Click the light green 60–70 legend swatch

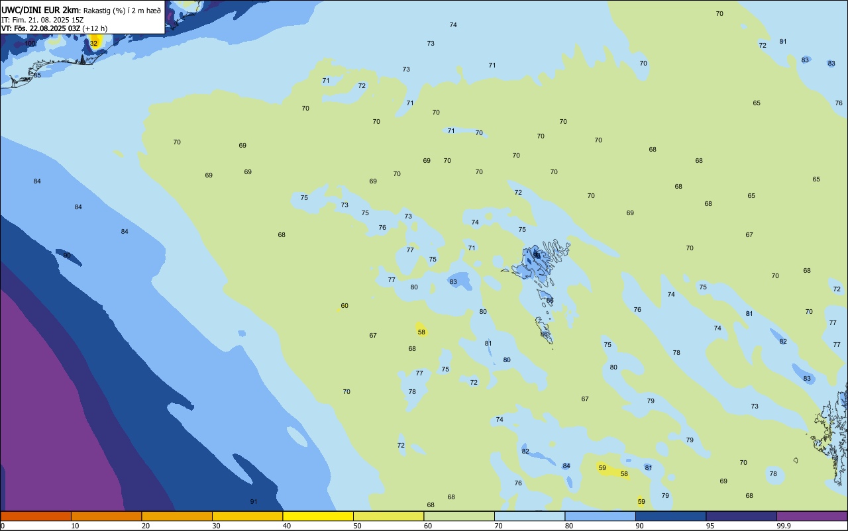coord(459,516)
